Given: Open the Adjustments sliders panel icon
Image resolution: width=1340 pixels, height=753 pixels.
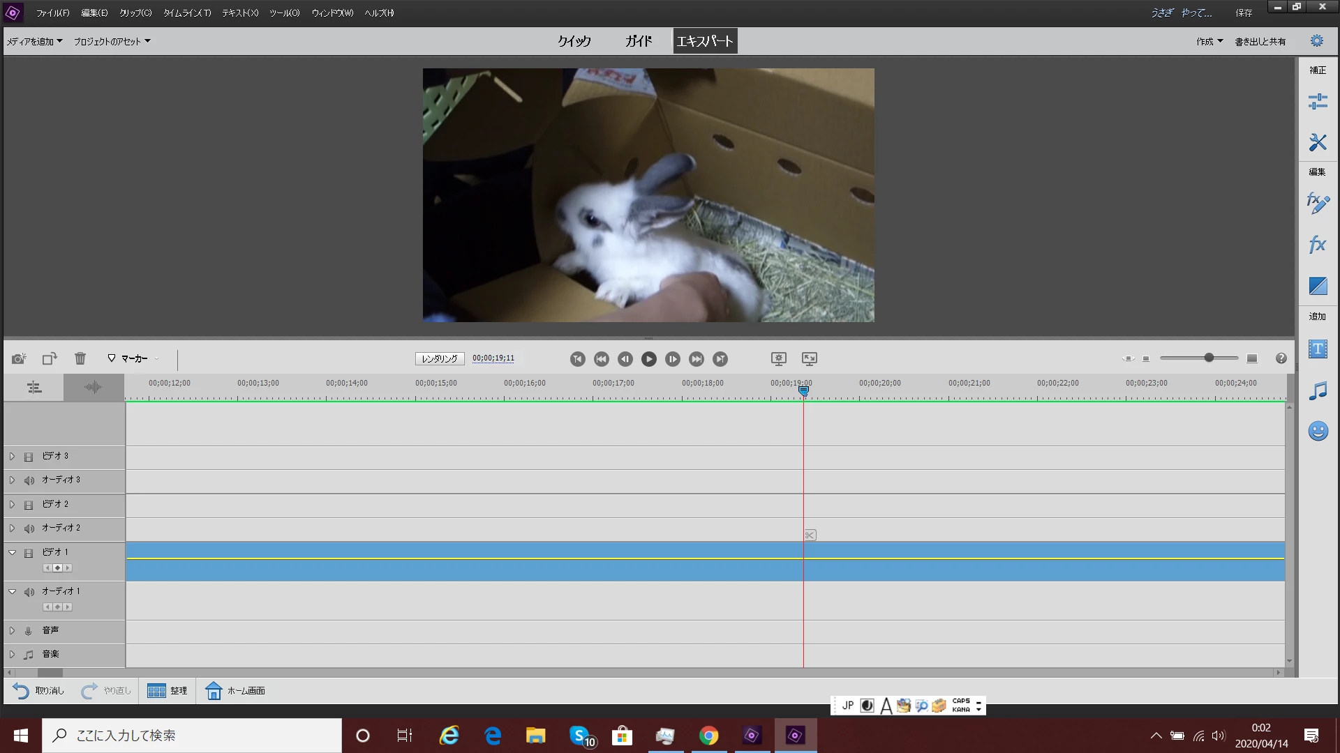Looking at the screenshot, I should coord(1317,102).
